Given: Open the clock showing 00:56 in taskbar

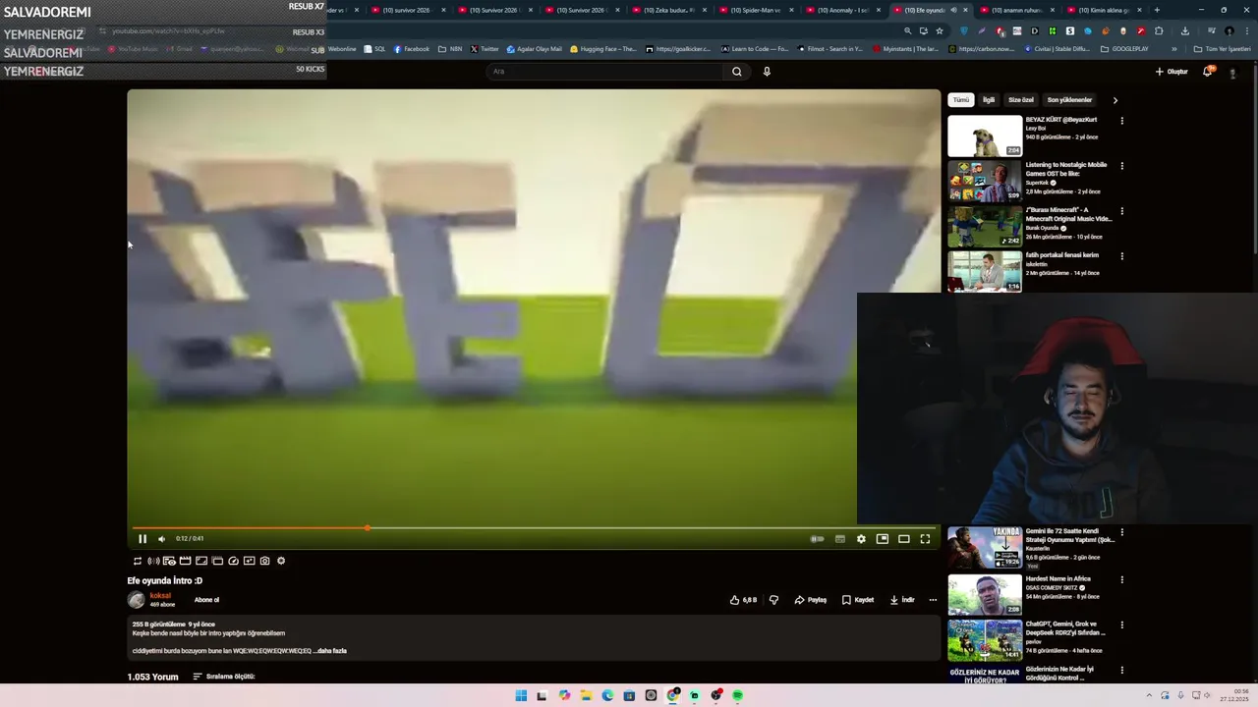Looking at the screenshot, I should coord(1234,696).
